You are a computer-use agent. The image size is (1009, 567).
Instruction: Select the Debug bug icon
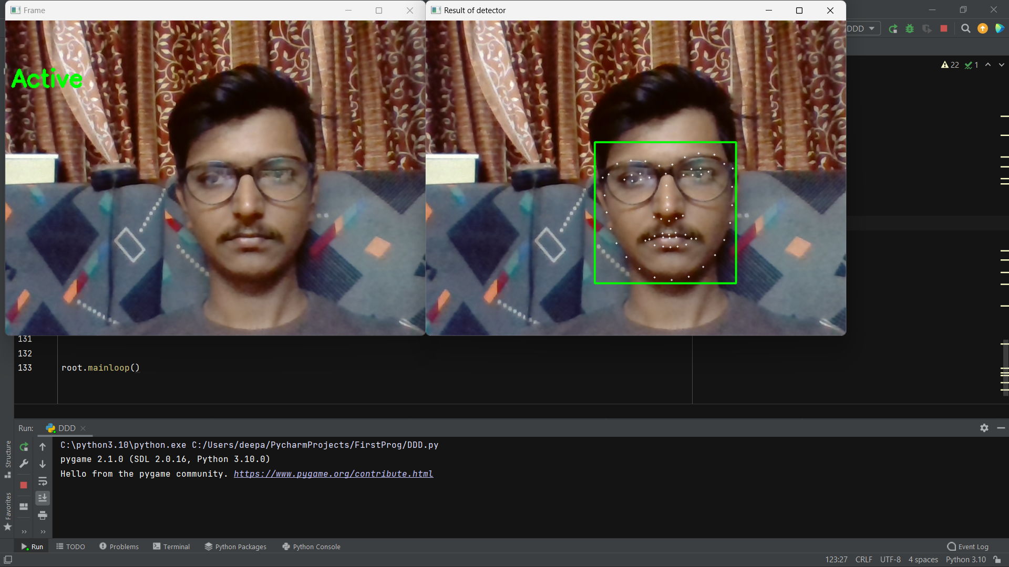point(910,29)
